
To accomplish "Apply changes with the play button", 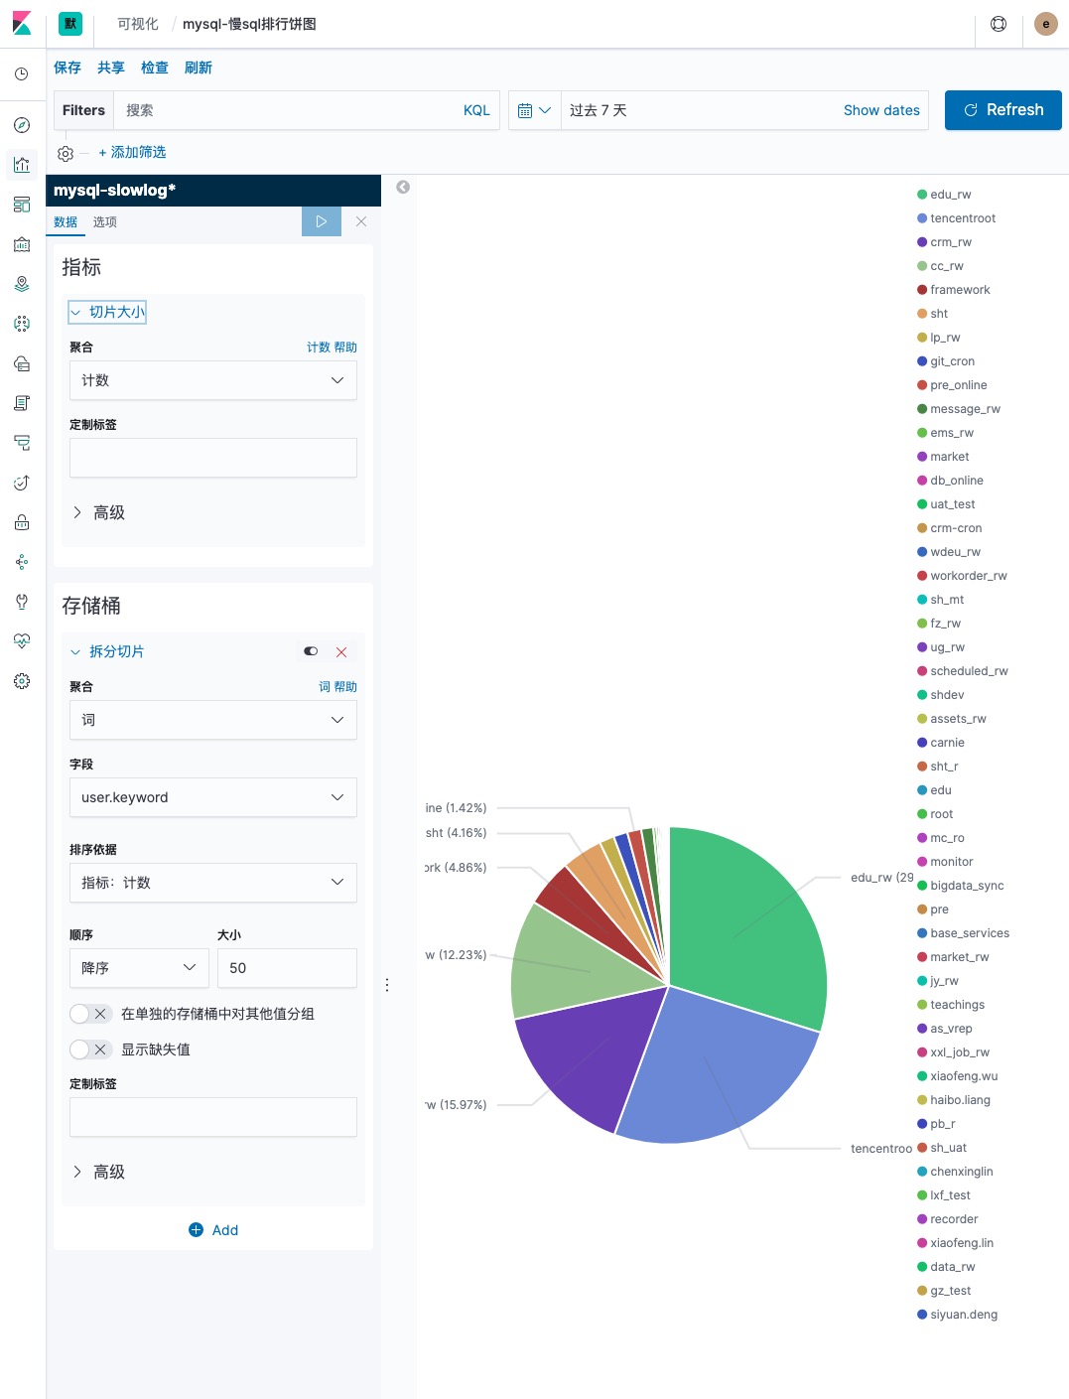I will [322, 221].
